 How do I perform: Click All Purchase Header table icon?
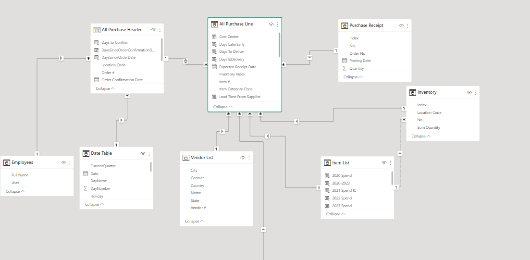97,30
